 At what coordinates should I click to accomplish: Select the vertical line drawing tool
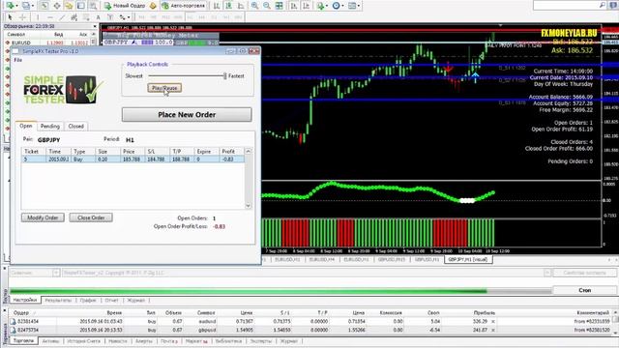click(38, 17)
